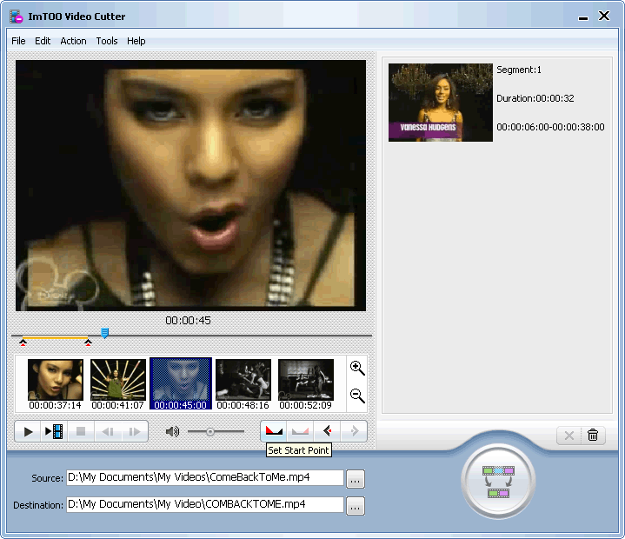Click the volume slider handle
This screenshot has height=539, width=625.
209,431
